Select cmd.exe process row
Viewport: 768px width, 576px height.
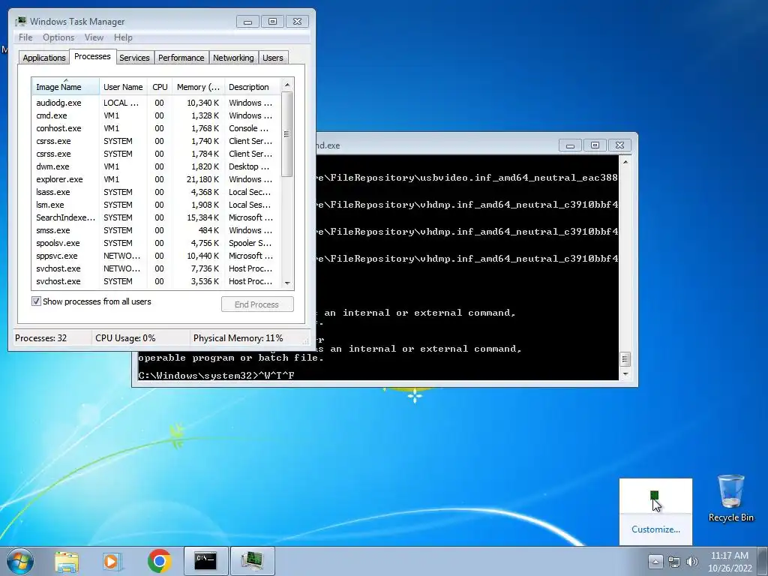156,115
